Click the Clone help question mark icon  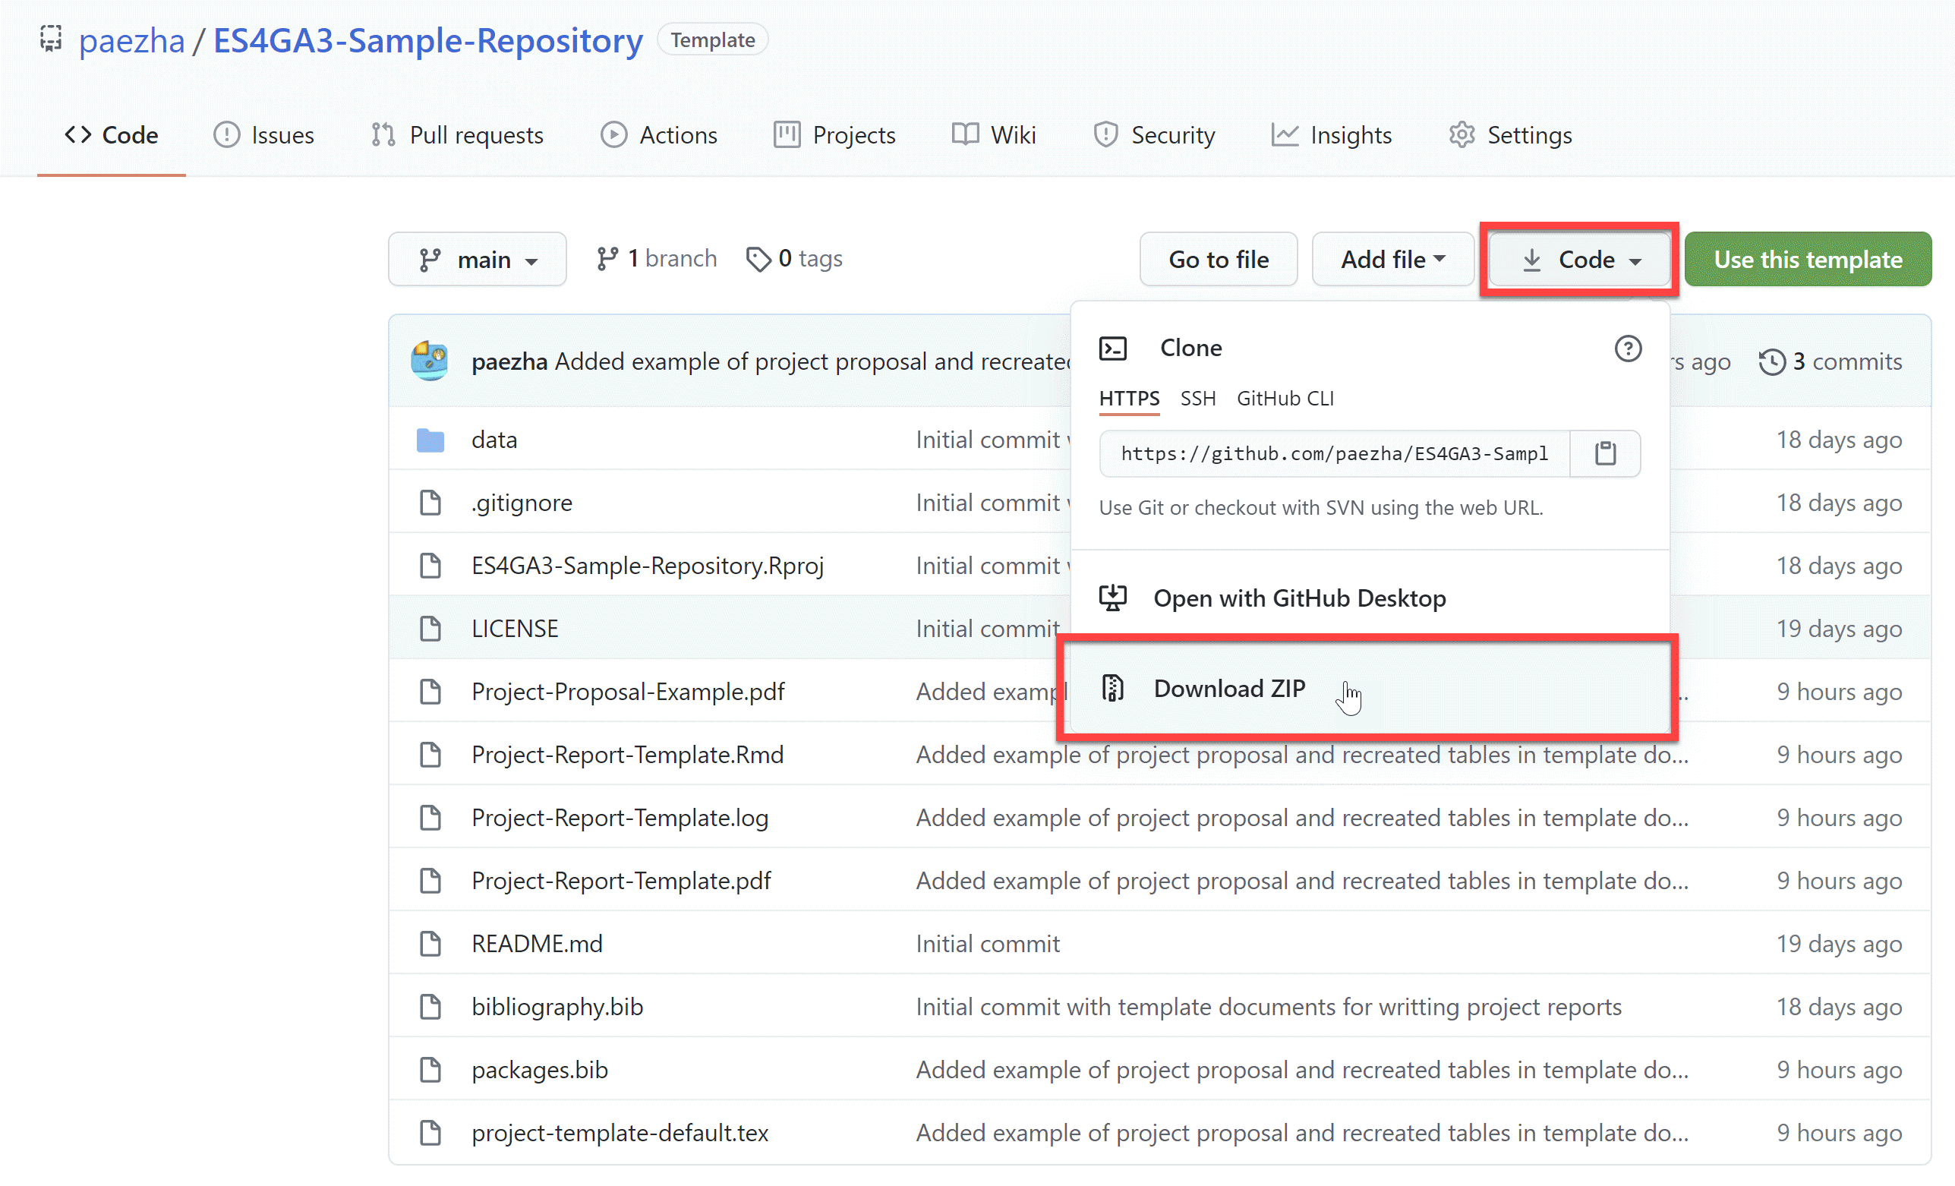(1627, 349)
